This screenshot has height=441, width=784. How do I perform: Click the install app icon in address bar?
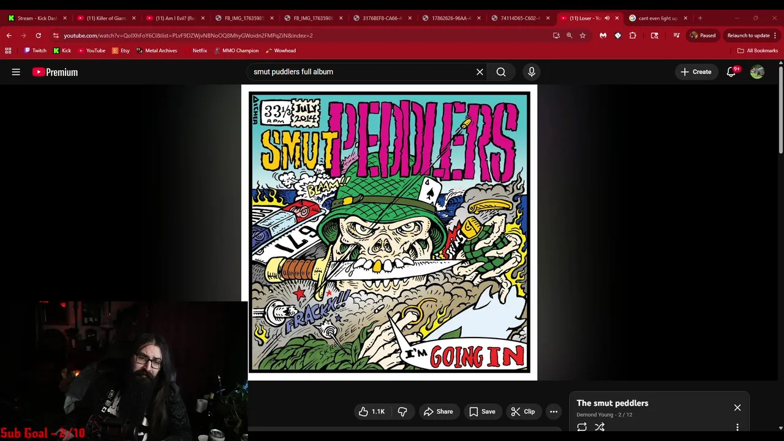556,36
